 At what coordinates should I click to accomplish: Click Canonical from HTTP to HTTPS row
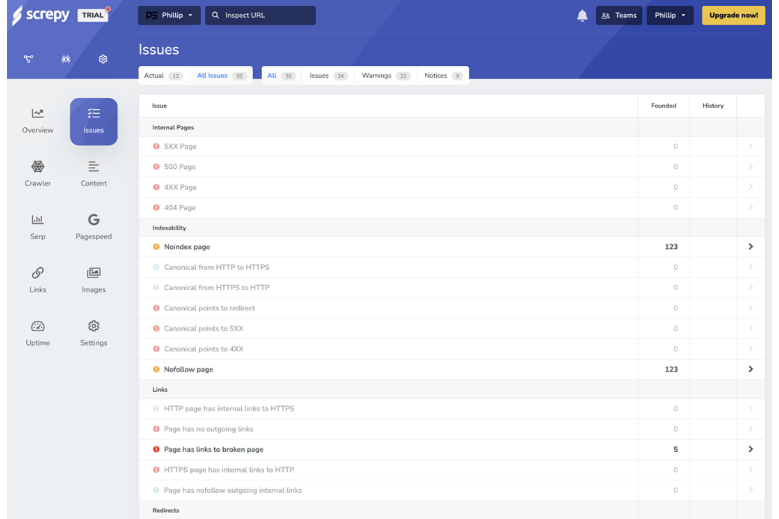[x=452, y=267]
